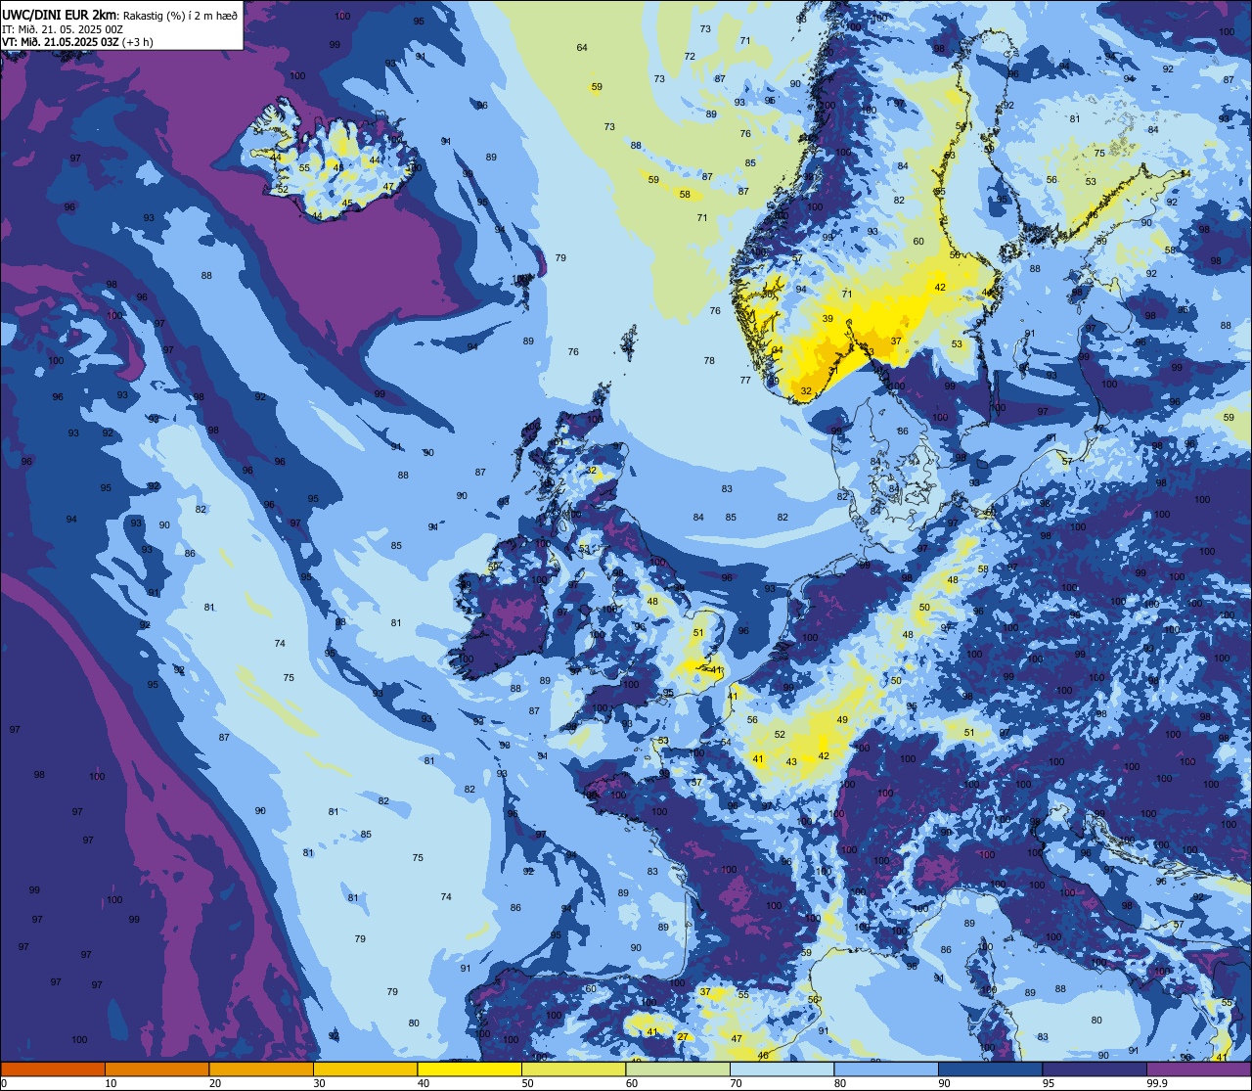Click the value 79 northeast of the Faroes
This screenshot has width=1252, height=1091.
pos(560,257)
